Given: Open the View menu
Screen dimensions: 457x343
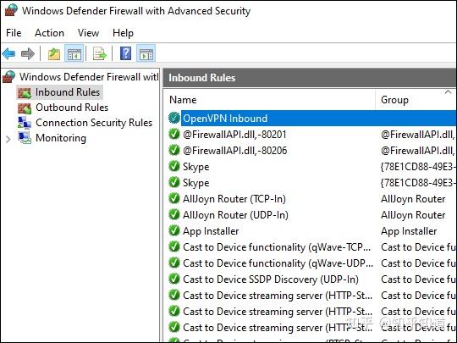Looking at the screenshot, I should 88,33.
